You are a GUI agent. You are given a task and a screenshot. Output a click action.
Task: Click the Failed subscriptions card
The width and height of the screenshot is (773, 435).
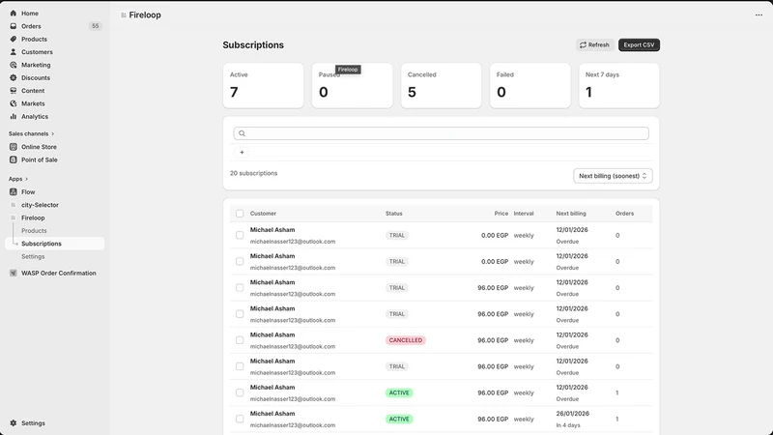coord(530,85)
